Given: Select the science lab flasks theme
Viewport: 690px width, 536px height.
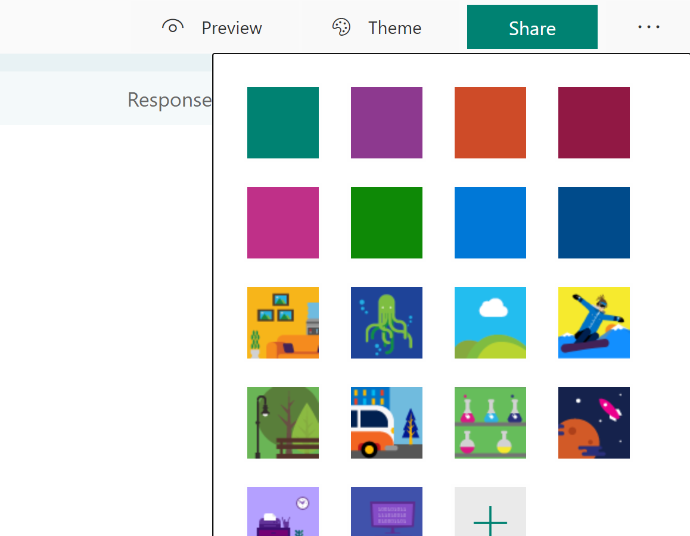Looking at the screenshot, I should (490, 423).
